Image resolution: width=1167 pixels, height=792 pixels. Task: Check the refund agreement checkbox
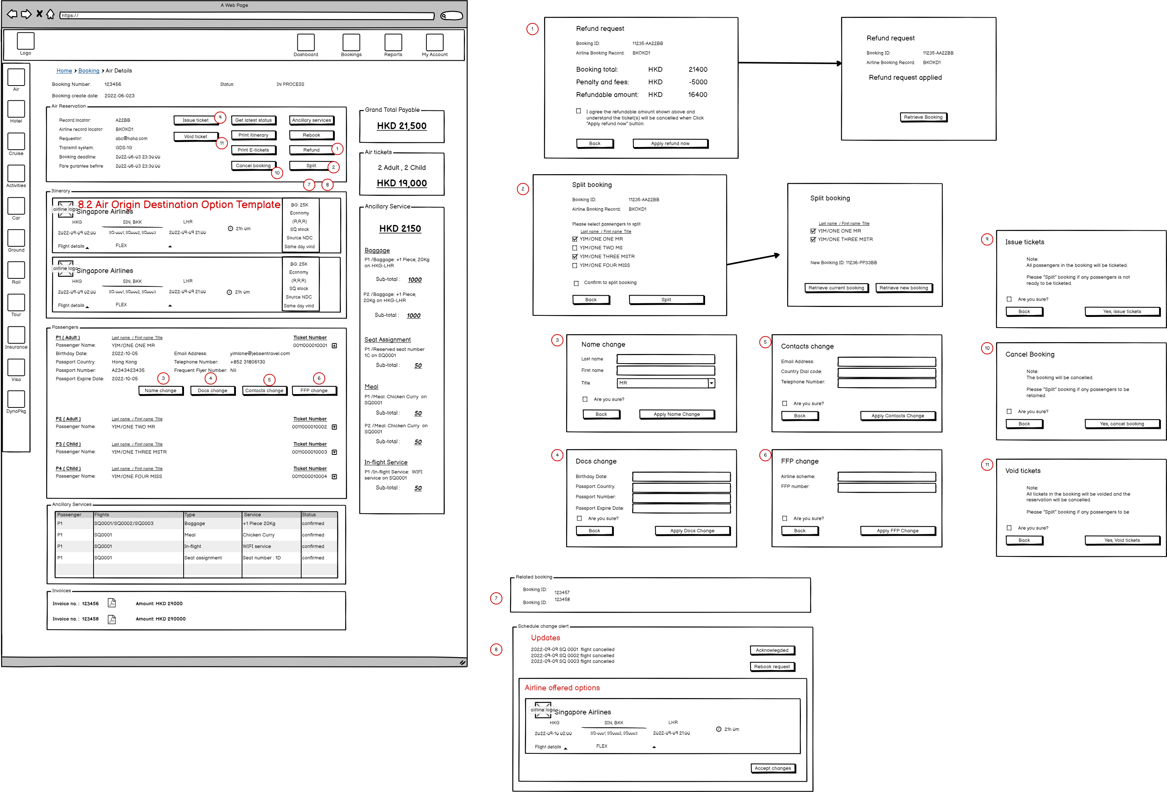pos(578,111)
